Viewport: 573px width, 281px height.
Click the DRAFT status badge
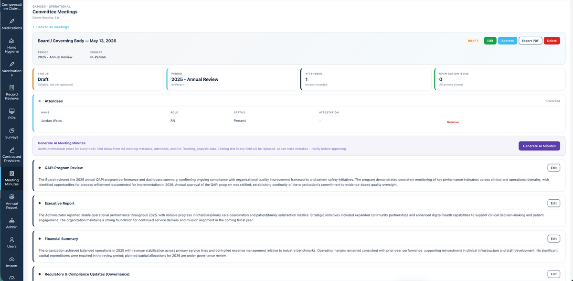click(473, 41)
